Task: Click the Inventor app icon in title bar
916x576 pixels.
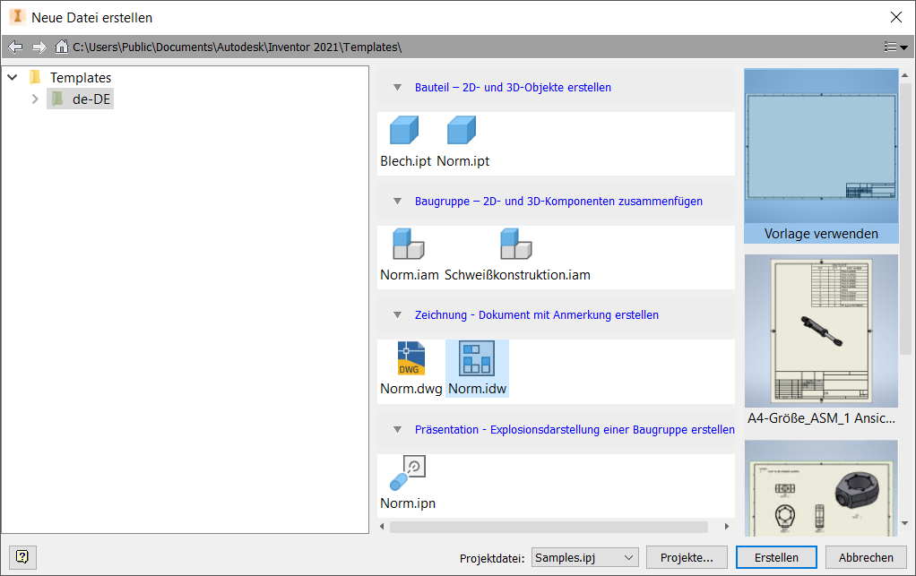Action: [x=18, y=17]
